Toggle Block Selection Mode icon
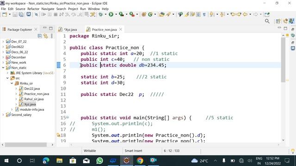The image size is (296, 166). tap(198, 14)
